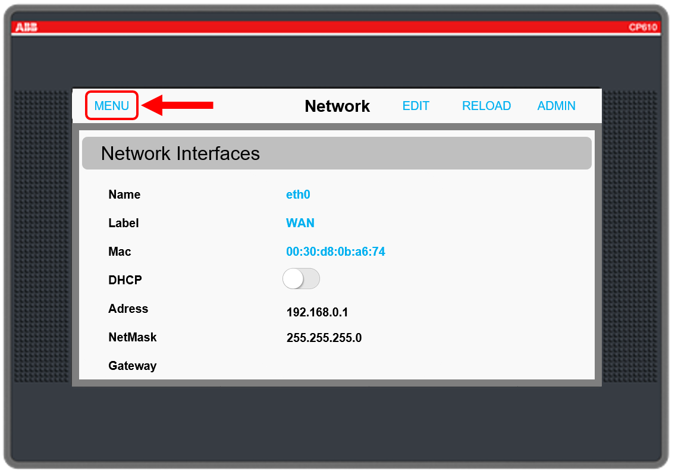Click the eth0 interface name
Image resolution: width=675 pixels, height=474 pixels.
coord(298,194)
